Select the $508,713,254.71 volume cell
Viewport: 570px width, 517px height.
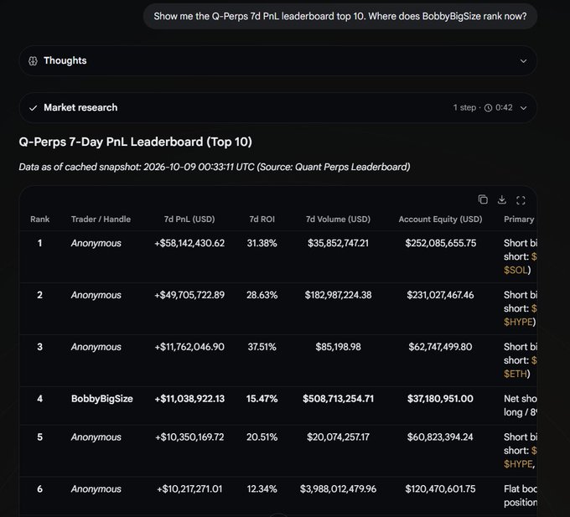[338, 399]
